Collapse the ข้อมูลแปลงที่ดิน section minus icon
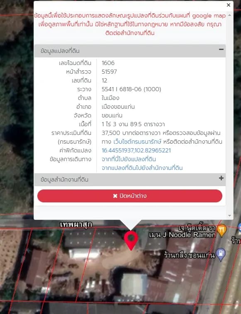Screen dimensions: 241x314 pos(221,49)
